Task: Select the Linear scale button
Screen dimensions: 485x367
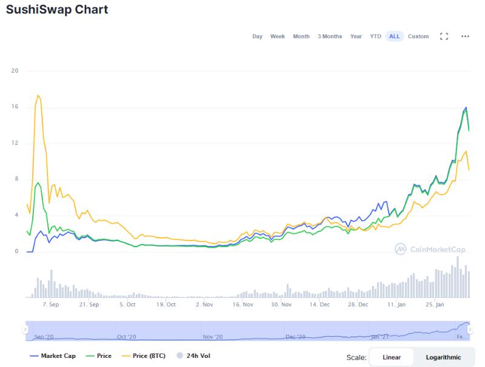Action: pyautogui.click(x=392, y=357)
